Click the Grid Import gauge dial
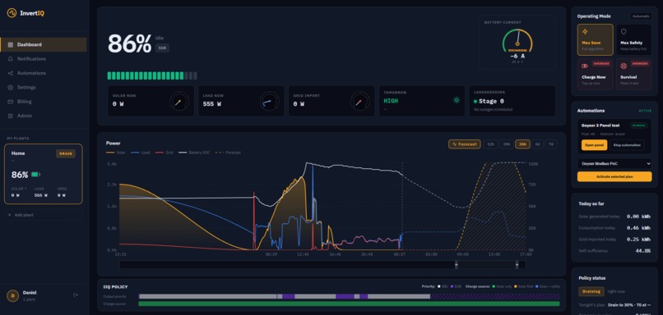 pos(359,101)
